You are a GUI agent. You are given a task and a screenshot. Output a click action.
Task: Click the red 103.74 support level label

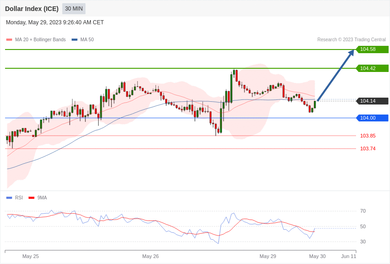pos(368,148)
